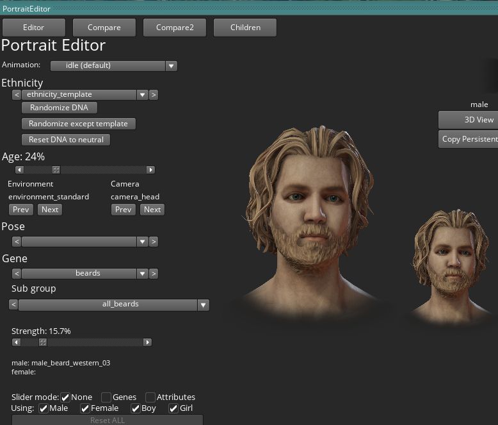
Task: Open the Animation idle (default) dropdown
Action: pos(108,65)
